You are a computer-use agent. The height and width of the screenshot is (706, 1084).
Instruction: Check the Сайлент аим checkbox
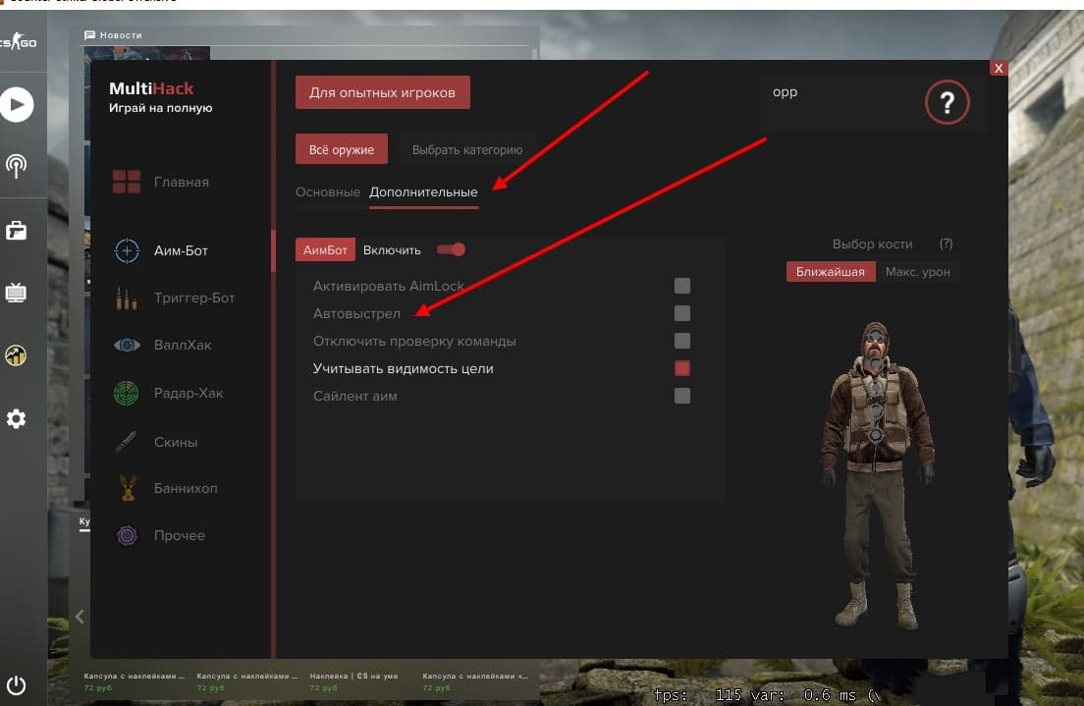click(x=681, y=396)
